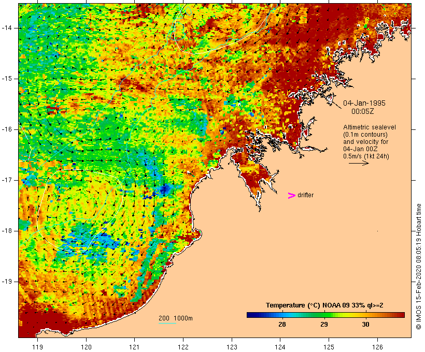Click longitude axis label 119
Screen dimensions: 425x352
coord(37,347)
